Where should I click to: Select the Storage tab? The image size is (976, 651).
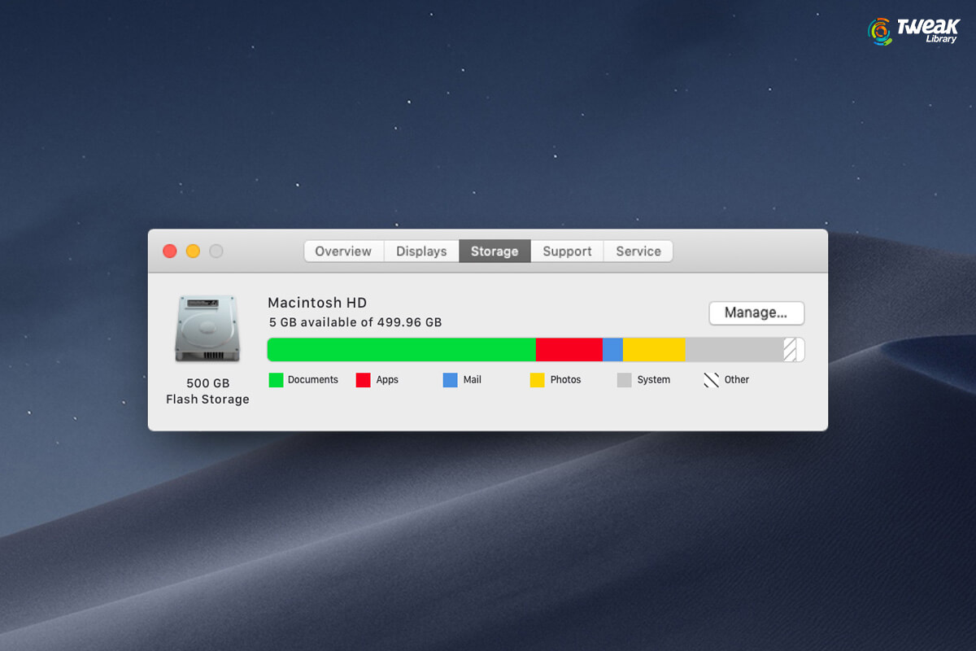[494, 251]
